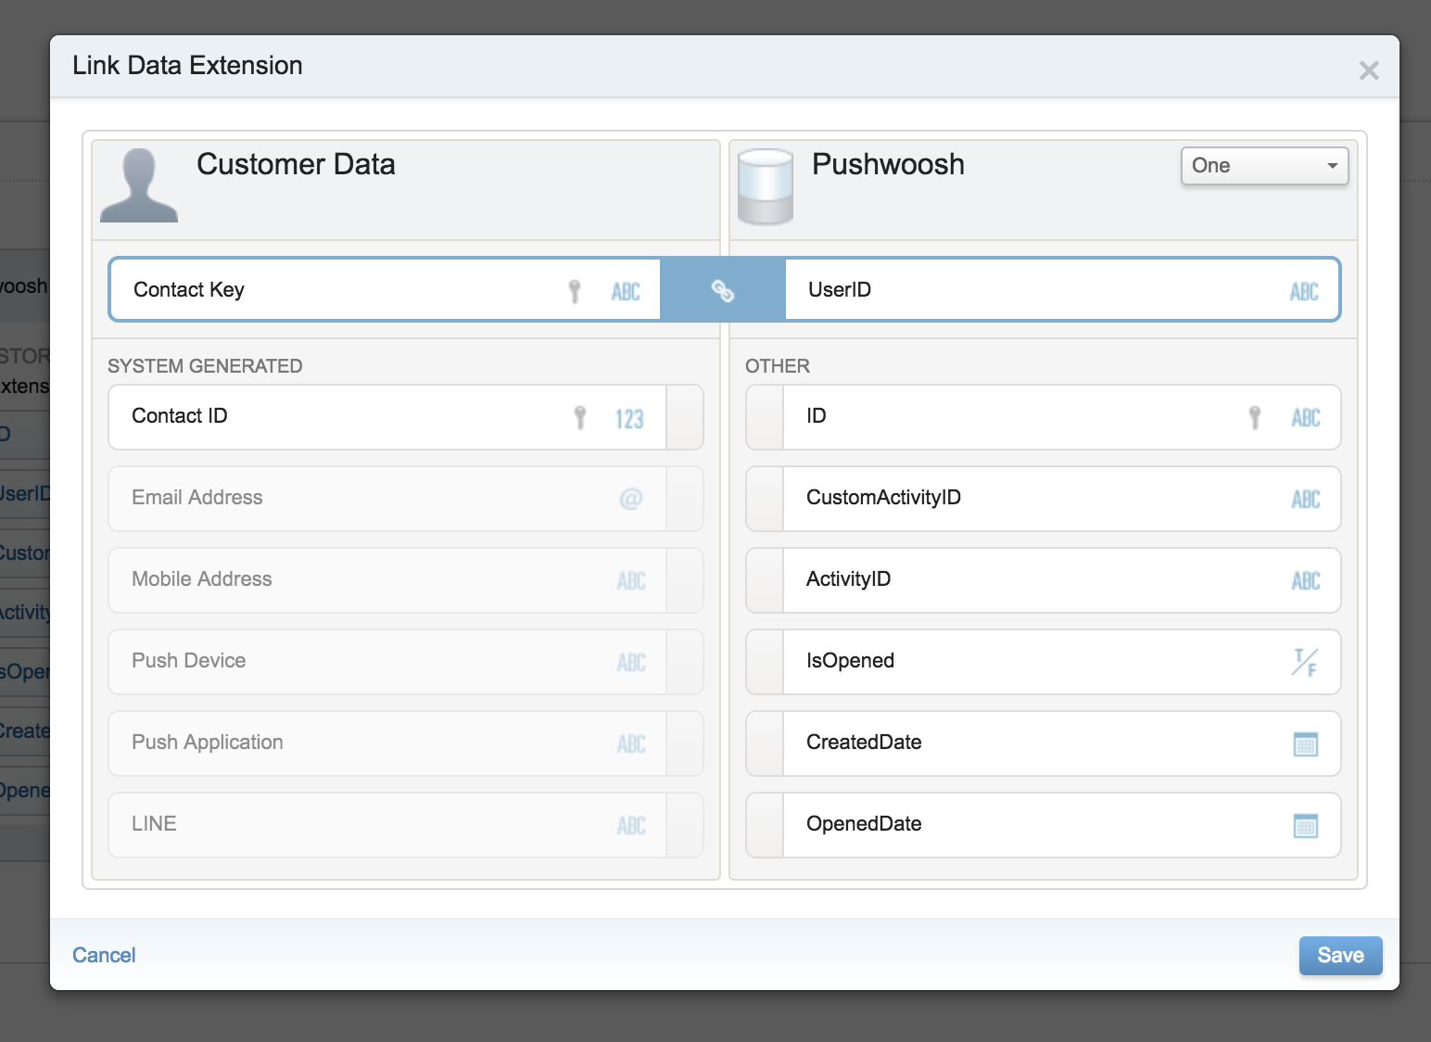Click the T/F boolean icon for IsOpened
The width and height of the screenshot is (1431, 1042).
(x=1305, y=662)
